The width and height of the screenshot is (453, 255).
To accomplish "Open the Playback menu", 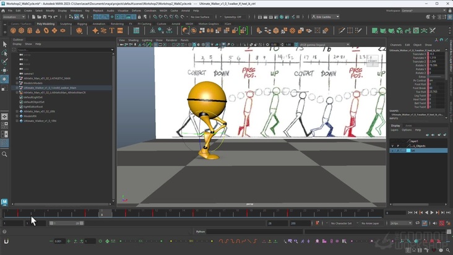I will [98, 11].
